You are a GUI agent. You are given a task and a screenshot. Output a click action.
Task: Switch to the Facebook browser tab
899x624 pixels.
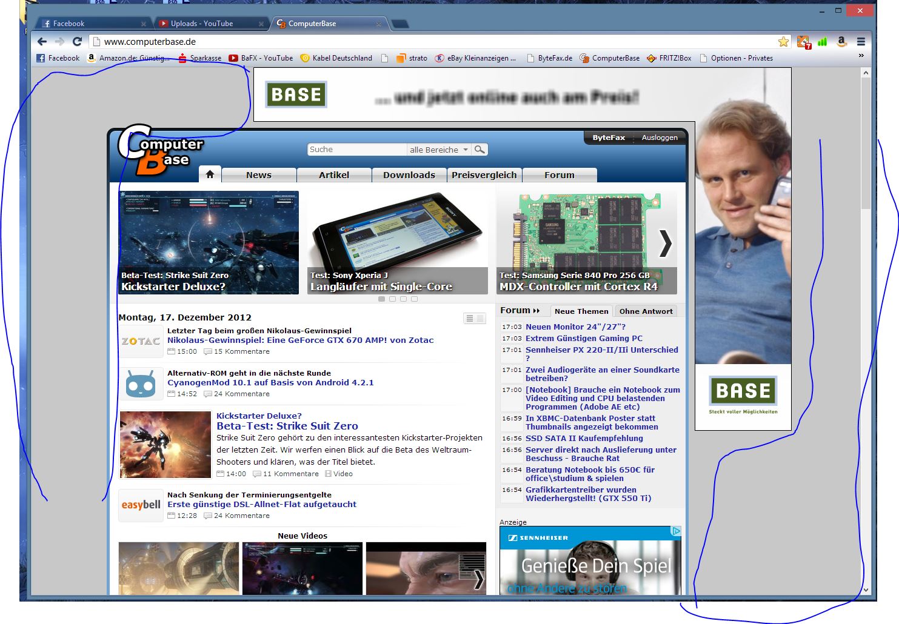point(91,24)
